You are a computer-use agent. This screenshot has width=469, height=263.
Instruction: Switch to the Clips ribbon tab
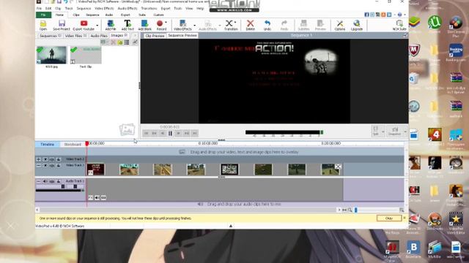76,15
